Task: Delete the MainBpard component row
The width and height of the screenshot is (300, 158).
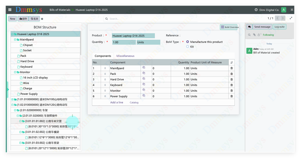Action: coord(231,68)
